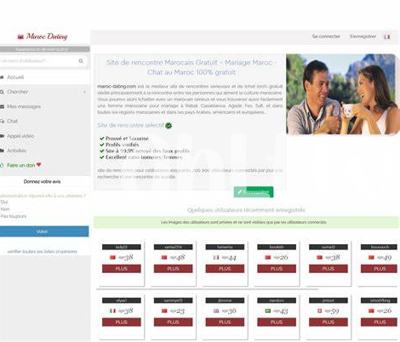Click the Chat bubble icon

pos(2,122)
